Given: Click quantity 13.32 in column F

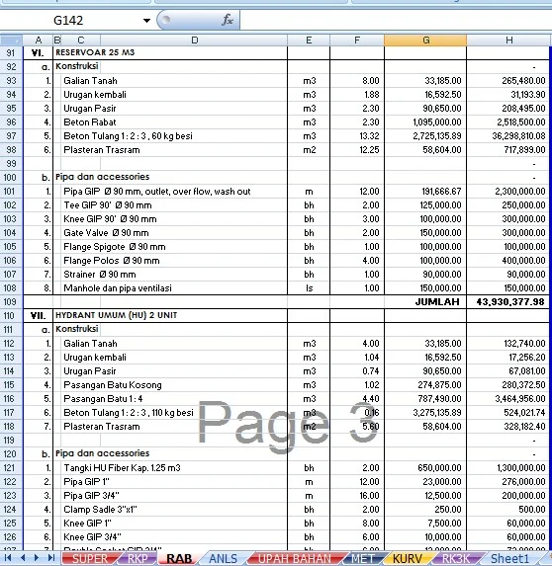Looking at the screenshot, I should [369, 136].
